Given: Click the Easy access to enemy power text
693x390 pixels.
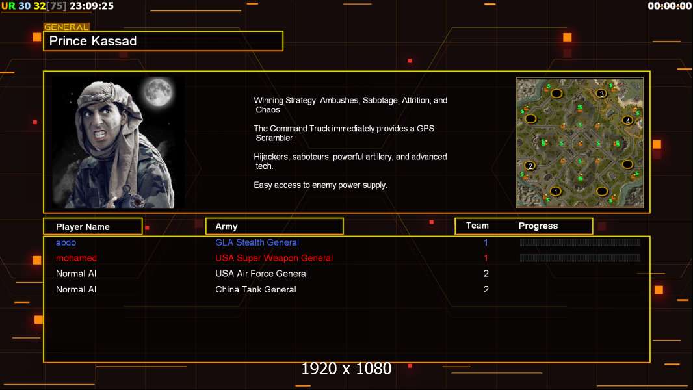Looking at the screenshot, I should 320,185.
